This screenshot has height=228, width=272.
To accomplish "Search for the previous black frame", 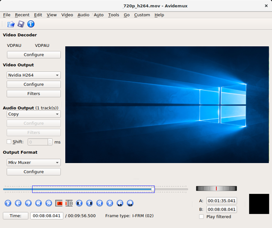I will (79, 203).
